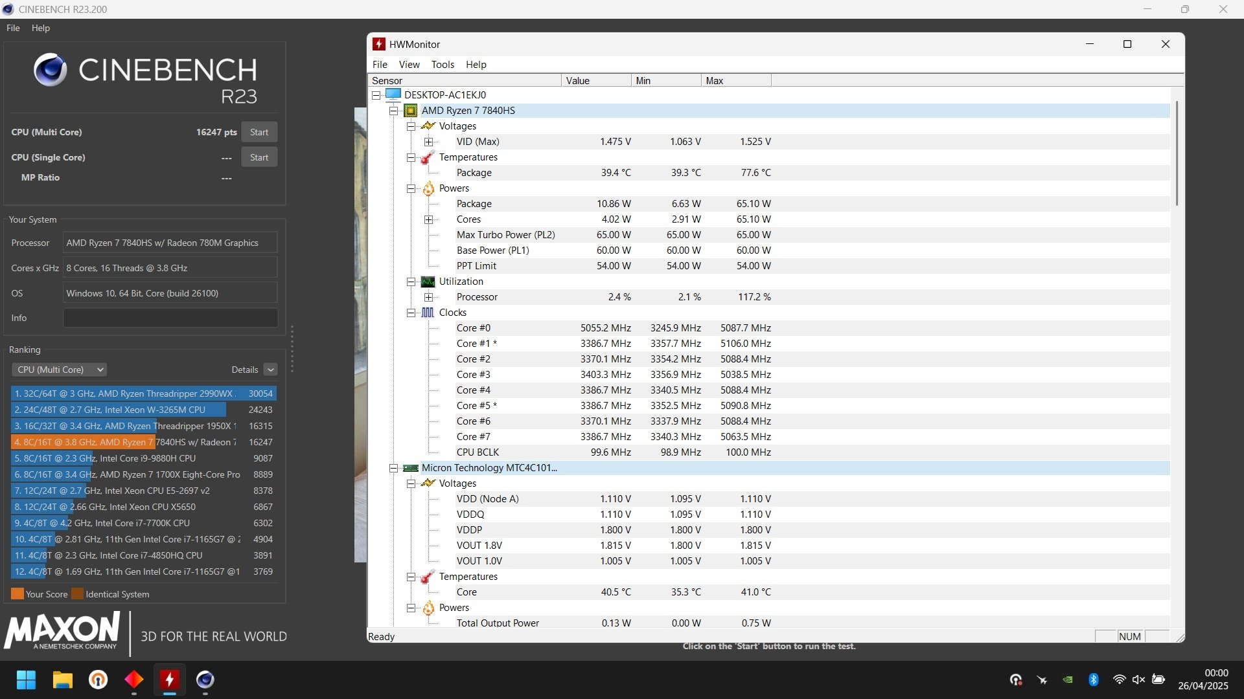Viewport: 1244px width, 699px height.
Task: Open the orange headphones taskbar app
Action: click(x=98, y=680)
